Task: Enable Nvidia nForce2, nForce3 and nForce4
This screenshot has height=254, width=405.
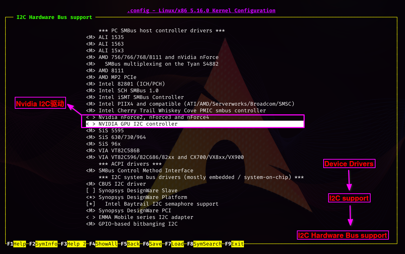Action: (153, 117)
